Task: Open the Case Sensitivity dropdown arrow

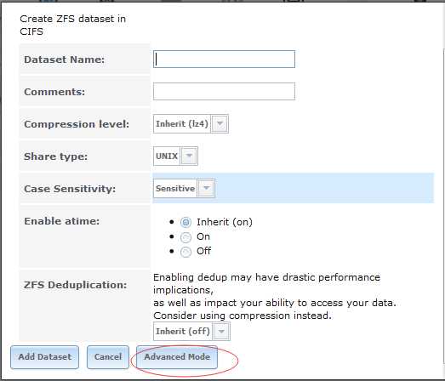Action: click(206, 188)
